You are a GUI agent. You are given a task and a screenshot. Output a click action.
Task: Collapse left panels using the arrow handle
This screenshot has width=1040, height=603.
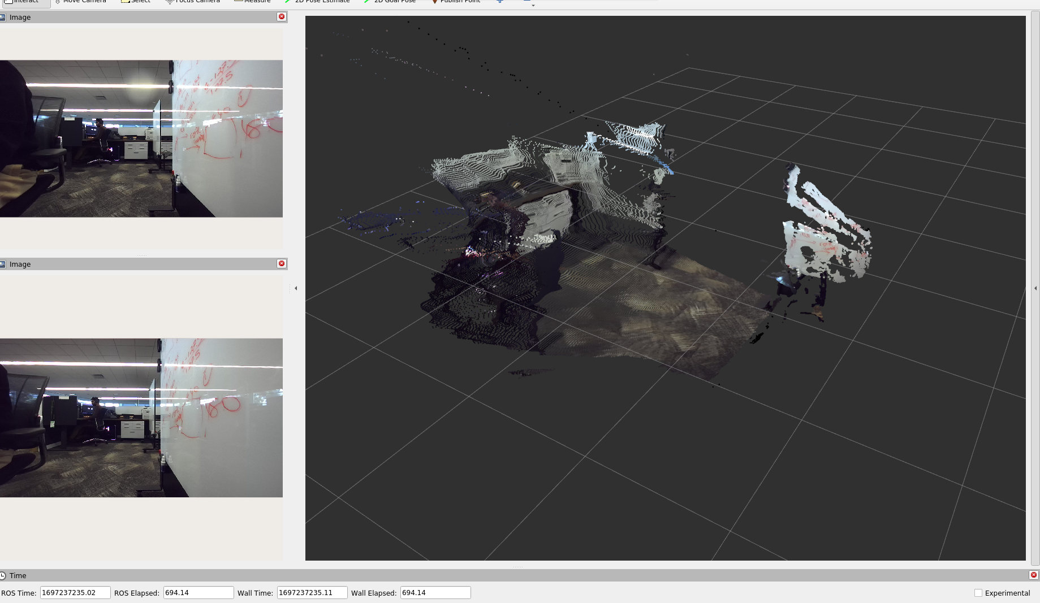click(296, 288)
